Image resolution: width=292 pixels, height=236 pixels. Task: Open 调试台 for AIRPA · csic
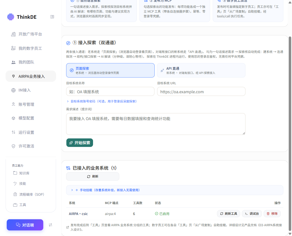click(x=252, y=214)
